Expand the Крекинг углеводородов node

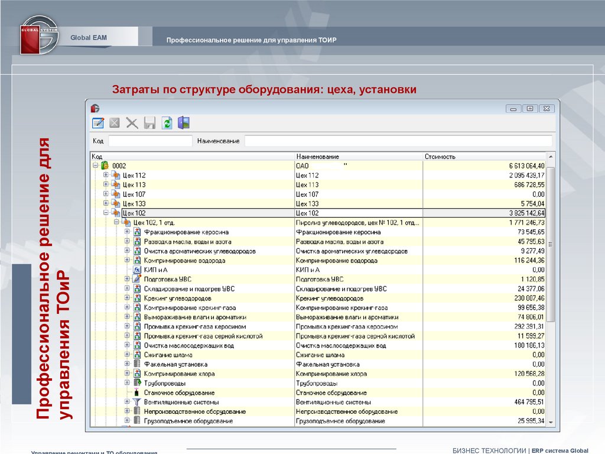(127, 298)
